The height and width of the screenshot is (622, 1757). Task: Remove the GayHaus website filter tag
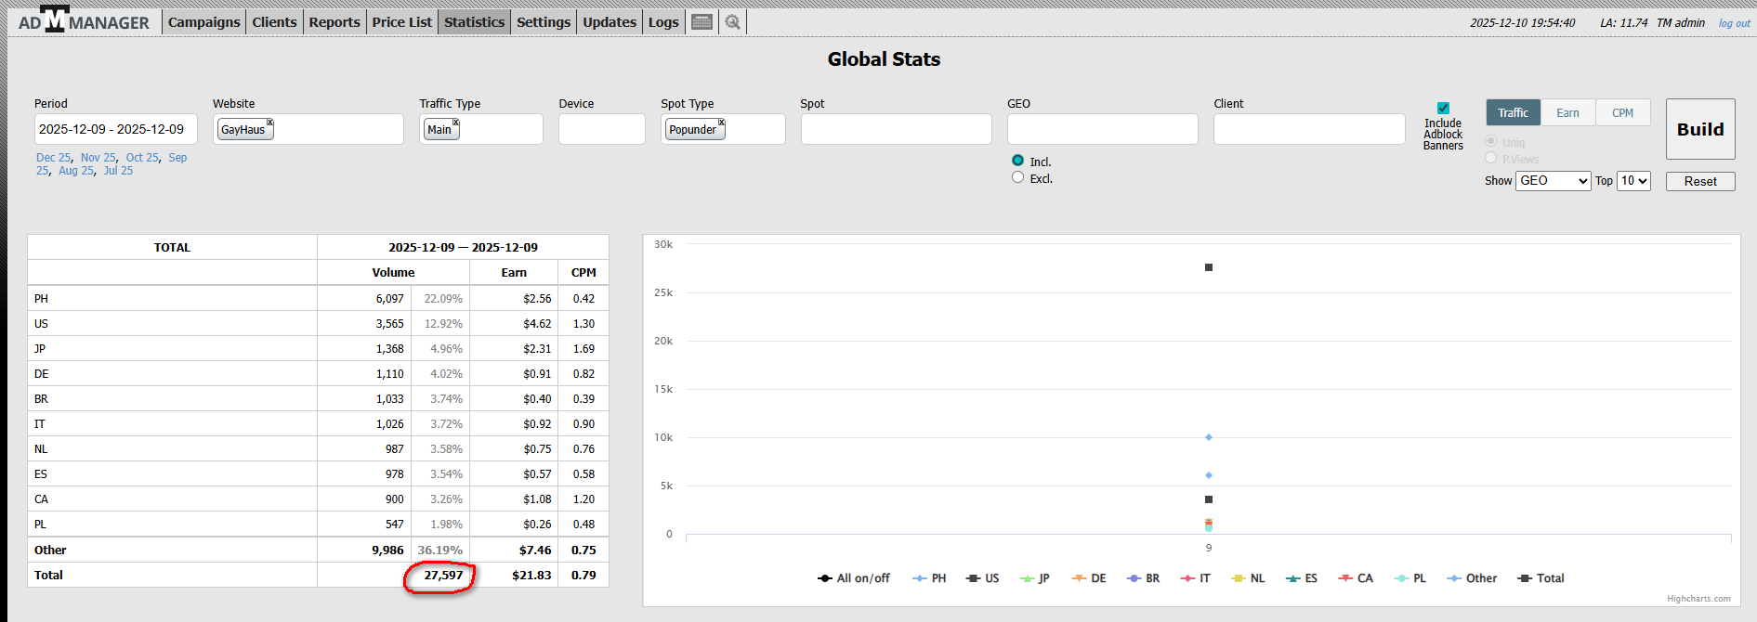tap(270, 123)
